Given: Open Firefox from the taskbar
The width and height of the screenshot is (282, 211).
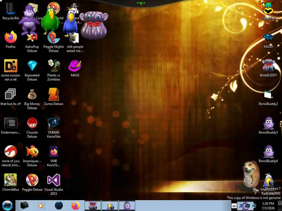Looking at the screenshot, I should tap(76, 206).
